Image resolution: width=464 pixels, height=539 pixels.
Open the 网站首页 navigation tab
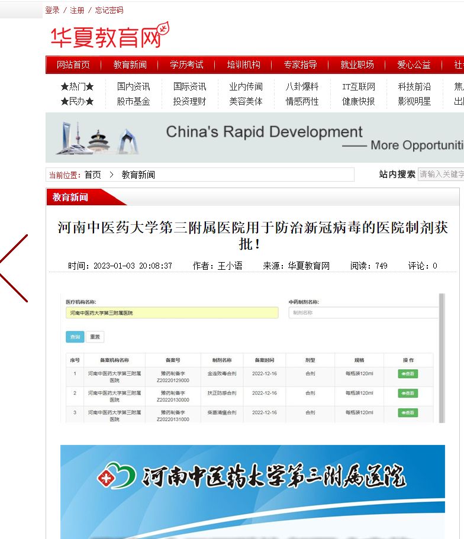tap(73, 64)
